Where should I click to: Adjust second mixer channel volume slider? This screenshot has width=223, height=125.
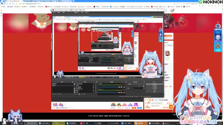point(109,92)
